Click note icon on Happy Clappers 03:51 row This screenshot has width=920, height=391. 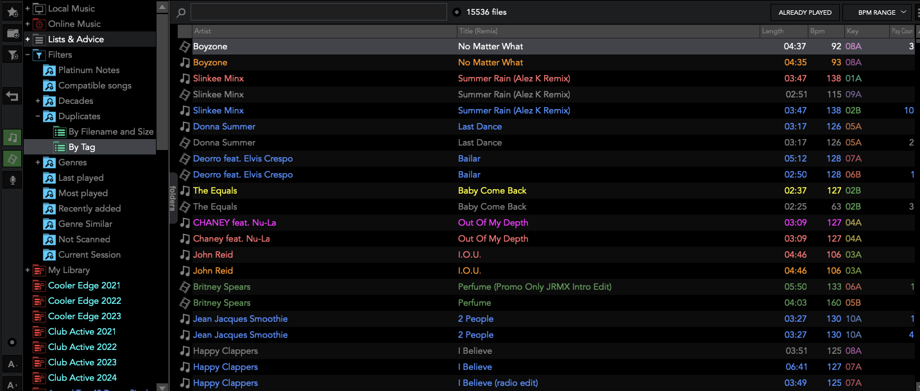185,351
